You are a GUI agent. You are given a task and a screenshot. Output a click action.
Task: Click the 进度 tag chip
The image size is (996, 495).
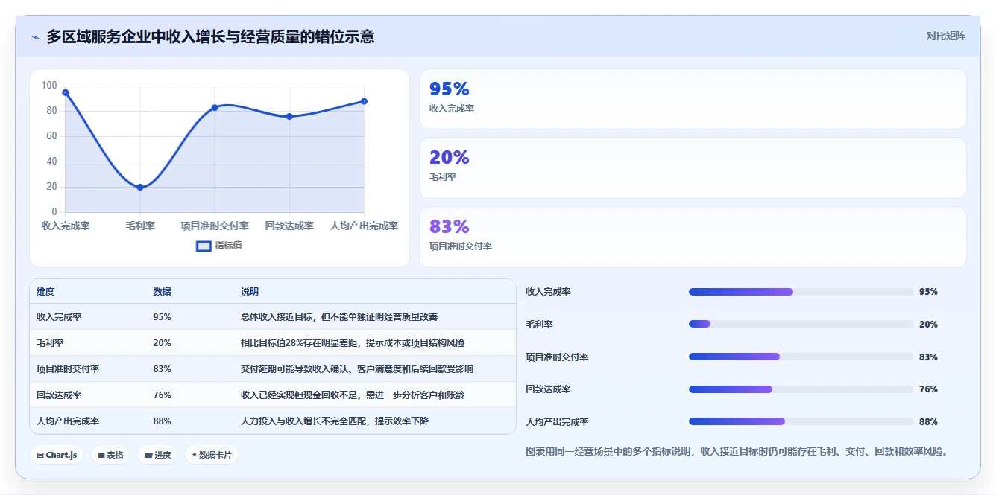[x=157, y=455]
